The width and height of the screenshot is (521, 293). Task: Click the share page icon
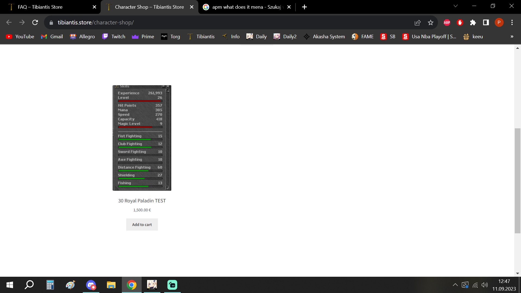[x=418, y=23]
